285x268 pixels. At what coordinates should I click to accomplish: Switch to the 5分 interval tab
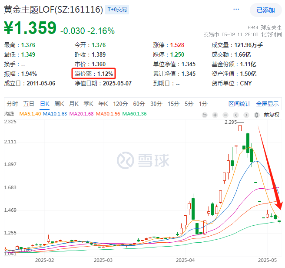[189, 104]
